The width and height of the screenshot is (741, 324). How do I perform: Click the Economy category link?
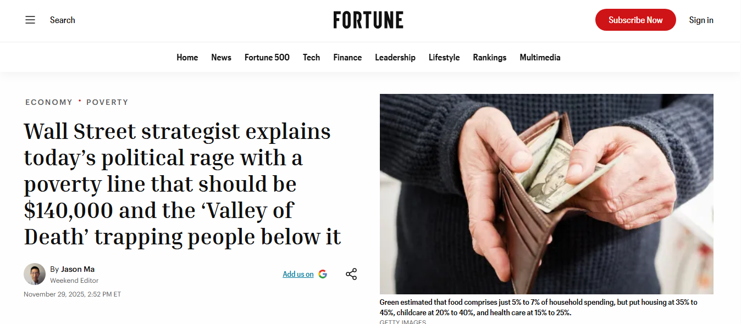tap(49, 102)
